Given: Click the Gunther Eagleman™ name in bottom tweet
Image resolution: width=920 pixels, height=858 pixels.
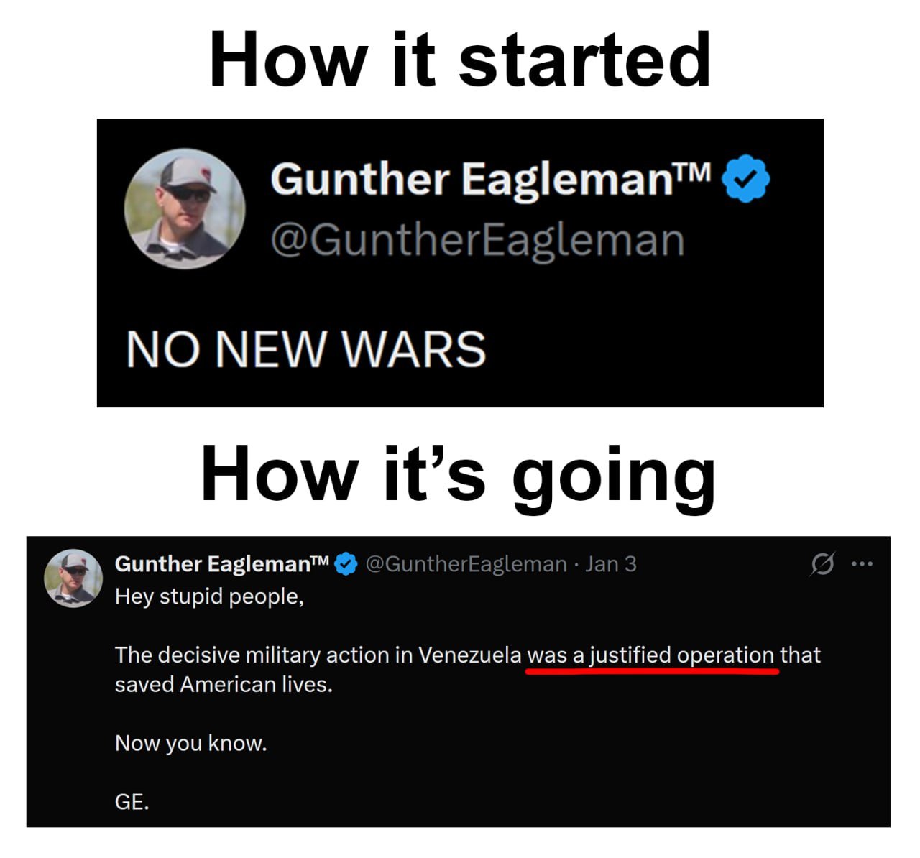Looking at the screenshot, I should click(x=222, y=564).
